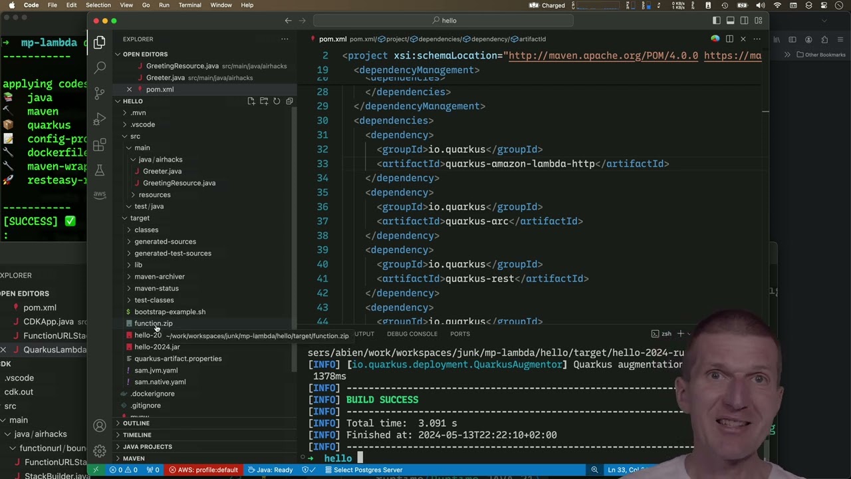Click New Folder icon in HELLO header
The height and width of the screenshot is (479, 851).
(x=264, y=101)
